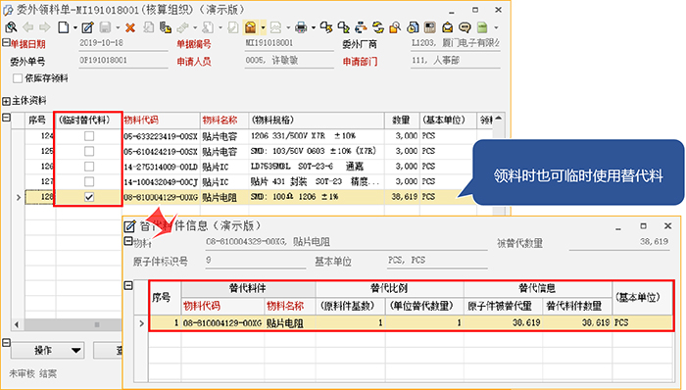Image resolution: width=686 pixels, height=390 pixels.
Task: Check 临时替代料 box for row 127
Action: [89, 181]
